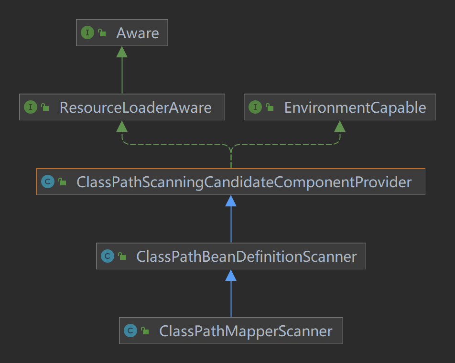
Task: Click the blue arrowhead below ClassPathBeanDefinitionScanner
Action: pyautogui.click(x=231, y=275)
